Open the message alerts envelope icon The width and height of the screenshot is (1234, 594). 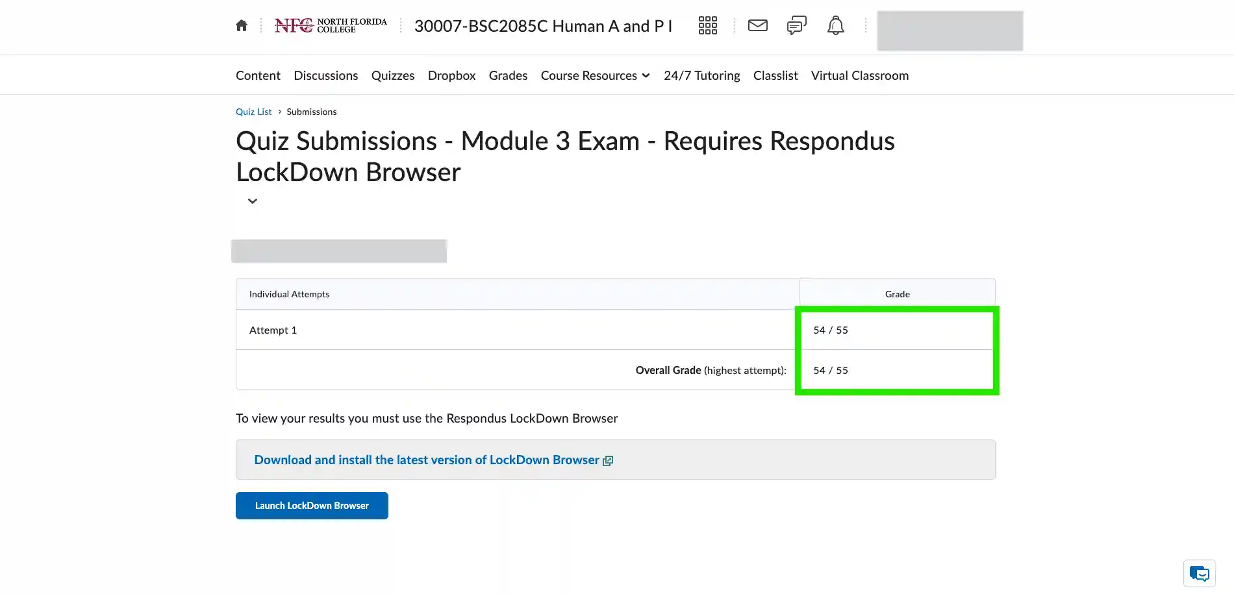tap(758, 26)
